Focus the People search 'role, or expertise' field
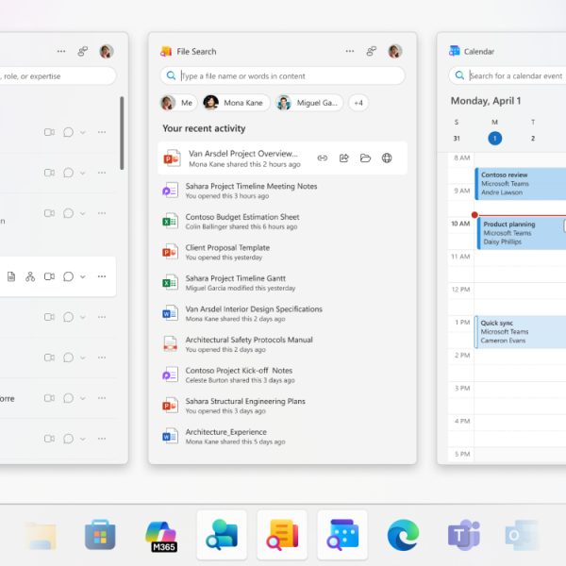The height and width of the screenshot is (566, 566). click(58, 75)
